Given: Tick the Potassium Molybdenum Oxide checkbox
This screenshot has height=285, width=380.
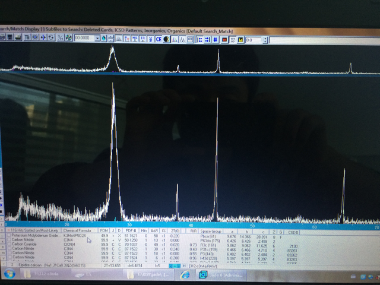Looking at the screenshot, I should click(9, 235).
